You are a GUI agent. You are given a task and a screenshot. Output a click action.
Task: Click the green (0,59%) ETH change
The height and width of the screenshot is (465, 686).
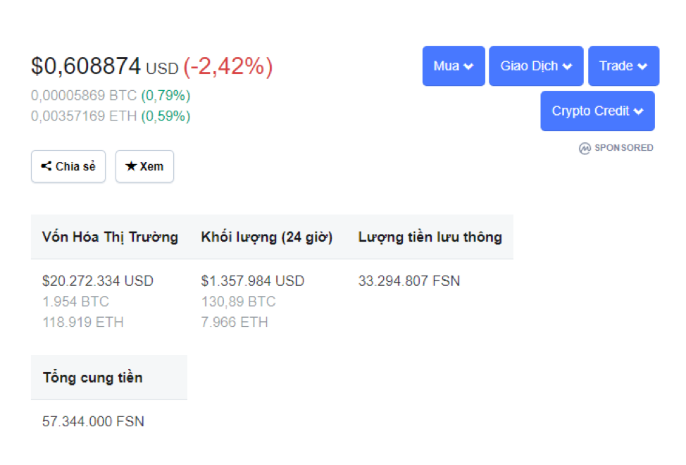(x=166, y=116)
